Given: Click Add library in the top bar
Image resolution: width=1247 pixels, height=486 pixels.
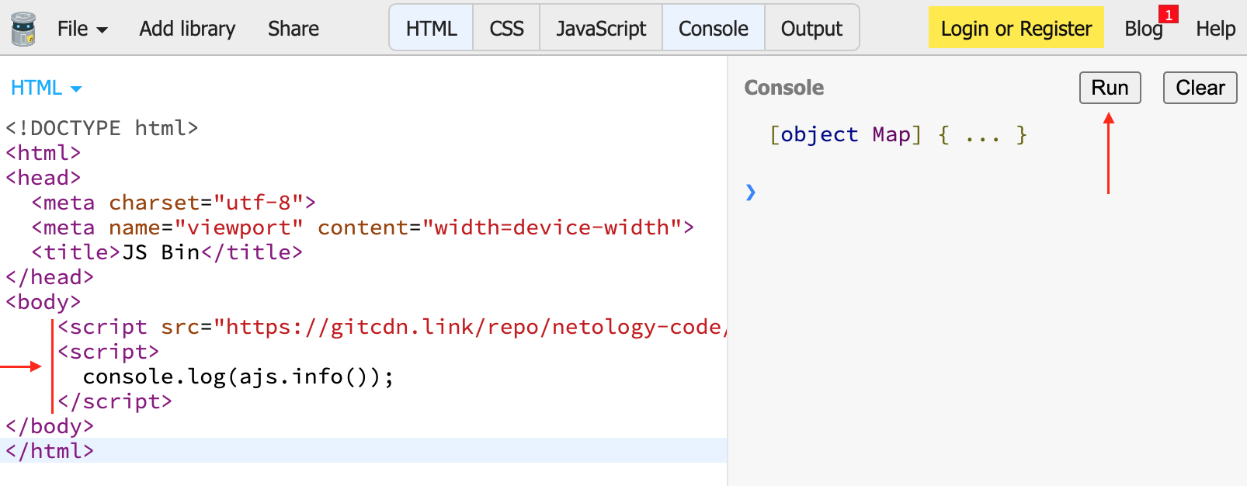Looking at the screenshot, I should (187, 29).
